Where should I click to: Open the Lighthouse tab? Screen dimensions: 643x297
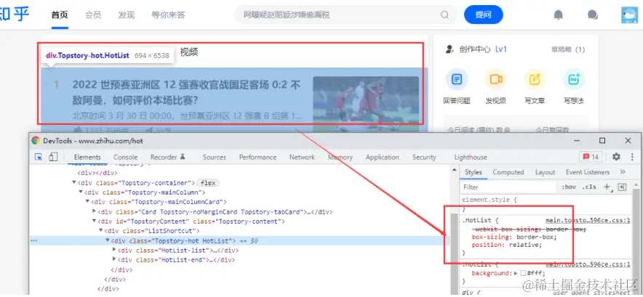471,157
